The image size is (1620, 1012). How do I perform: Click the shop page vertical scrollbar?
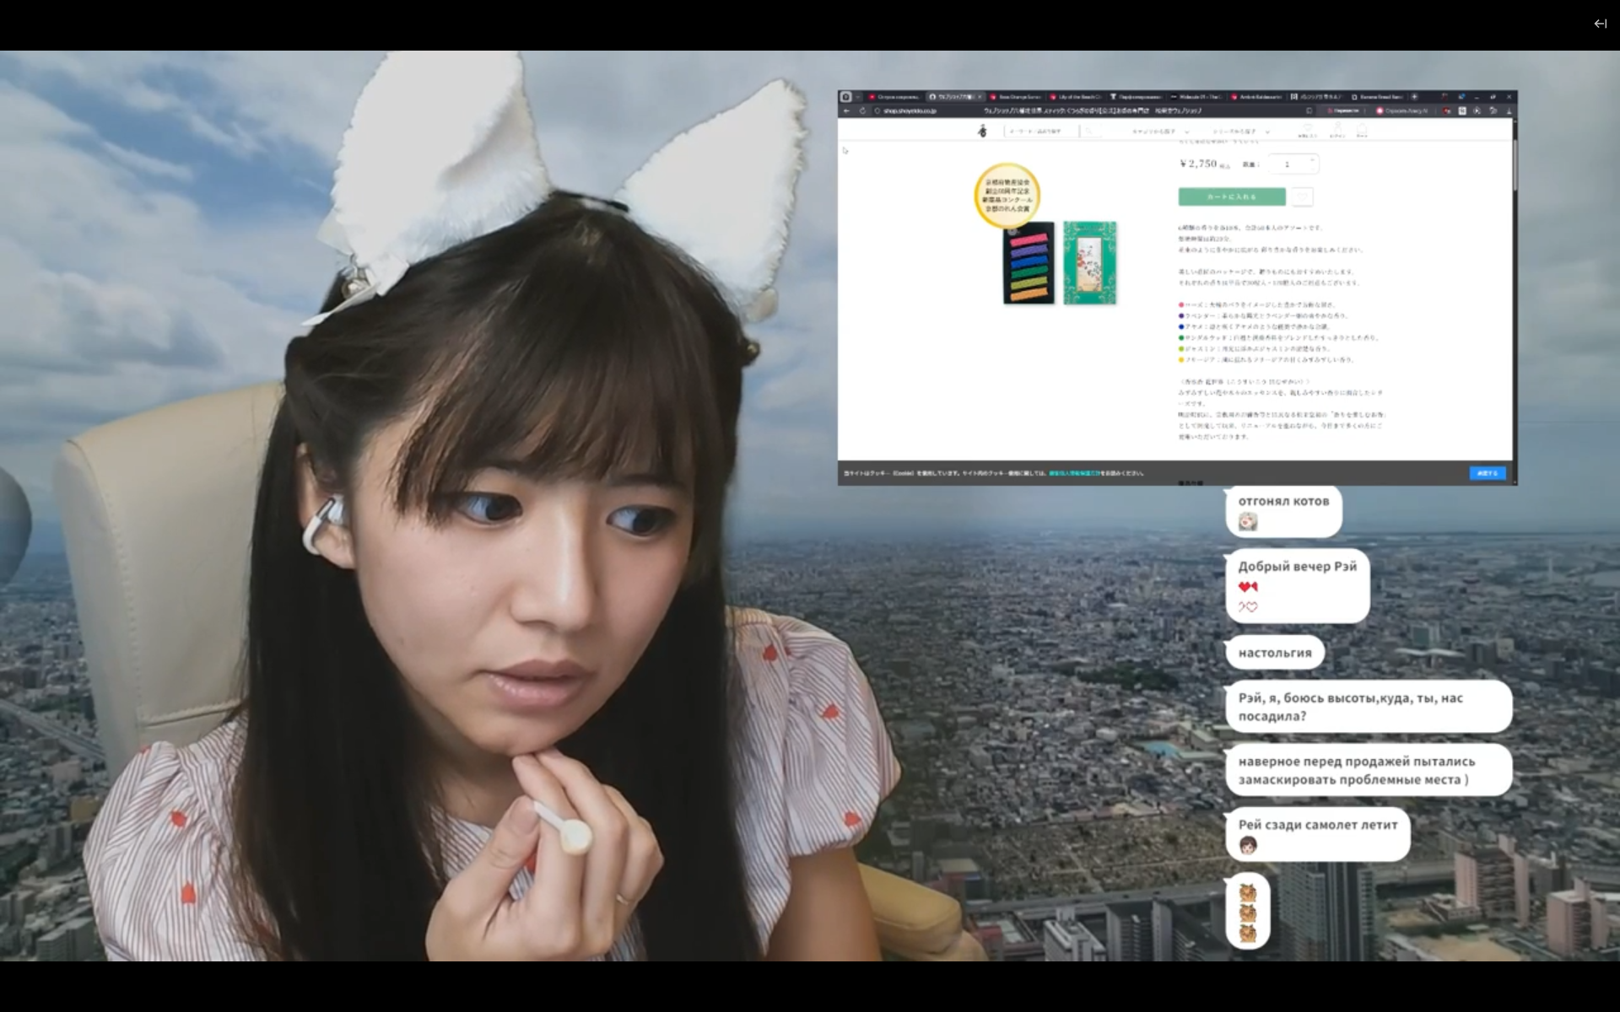coord(1515,164)
